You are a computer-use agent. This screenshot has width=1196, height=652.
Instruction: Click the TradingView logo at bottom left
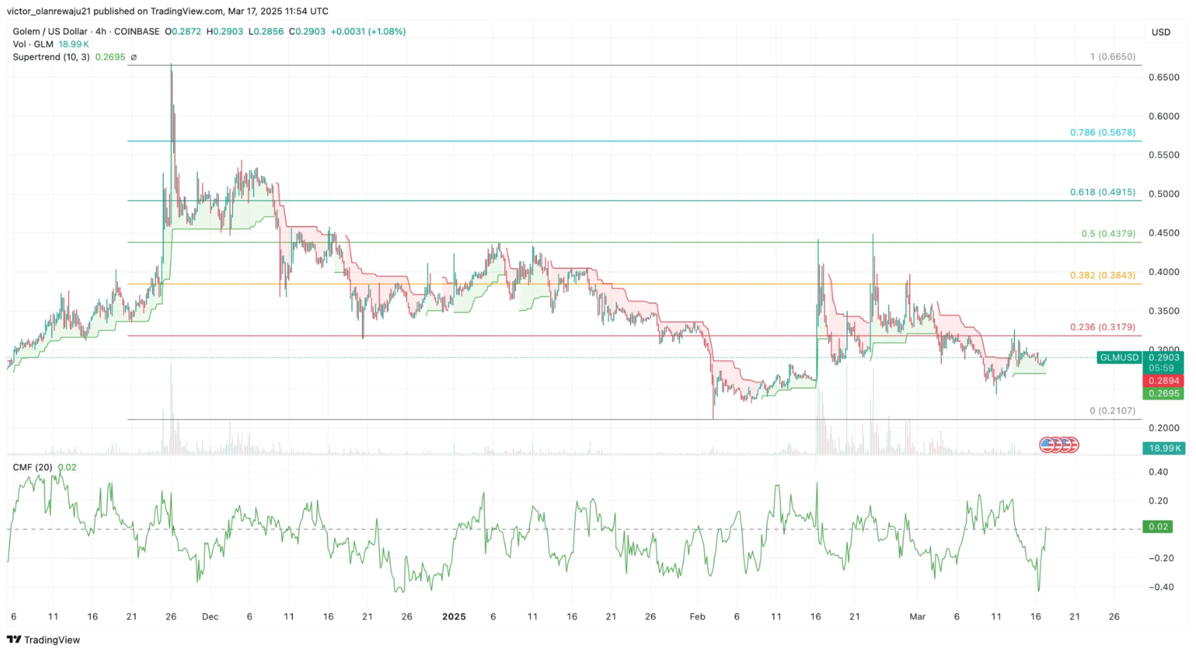point(42,640)
